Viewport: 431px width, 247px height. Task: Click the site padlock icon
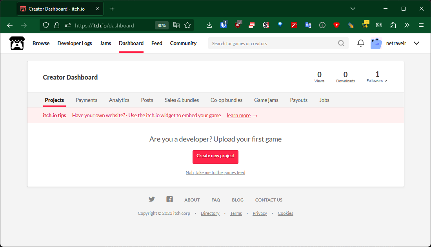click(56, 25)
